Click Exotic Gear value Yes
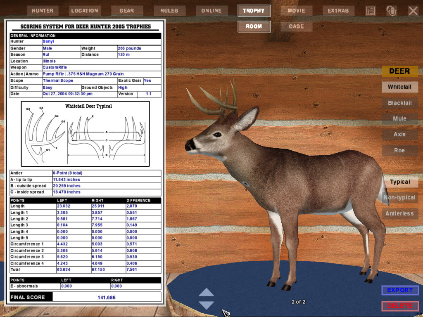This screenshot has height=317, width=423. click(147, 80)
